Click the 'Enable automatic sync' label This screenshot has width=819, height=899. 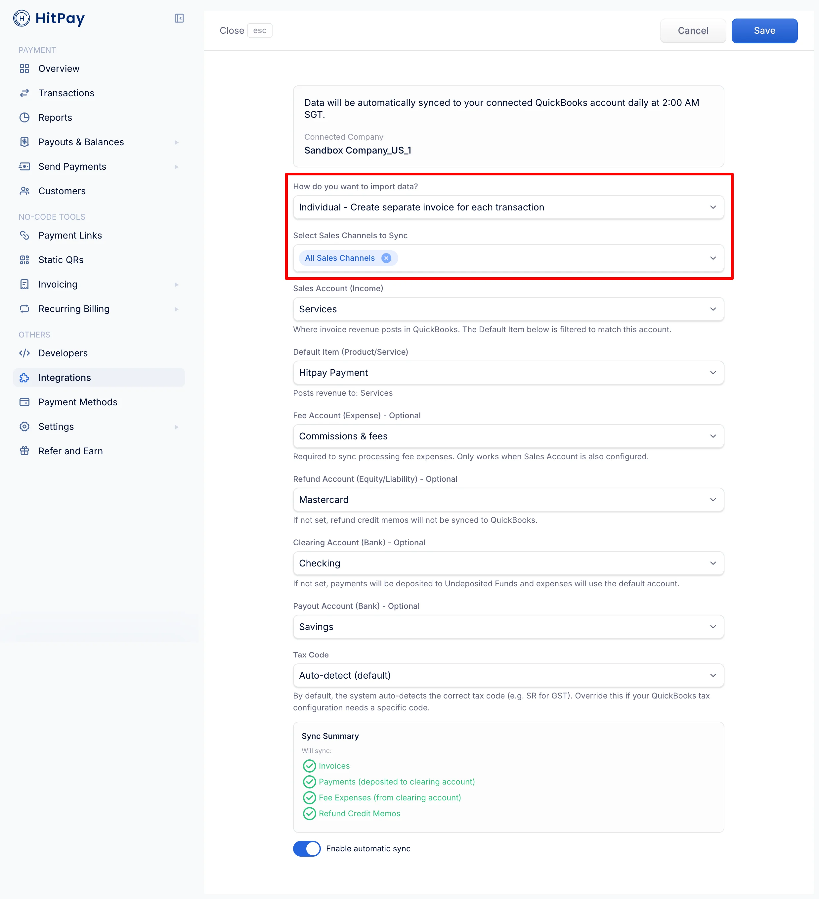tap(368, 849)
